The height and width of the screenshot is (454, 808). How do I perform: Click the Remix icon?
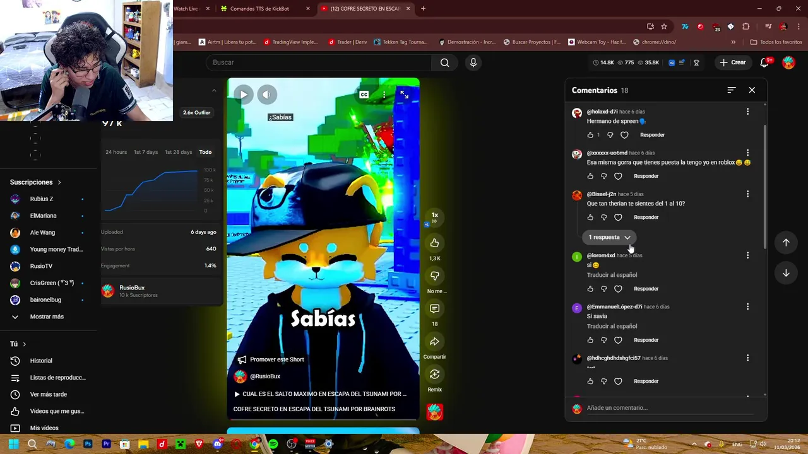(x=434, y=375)
